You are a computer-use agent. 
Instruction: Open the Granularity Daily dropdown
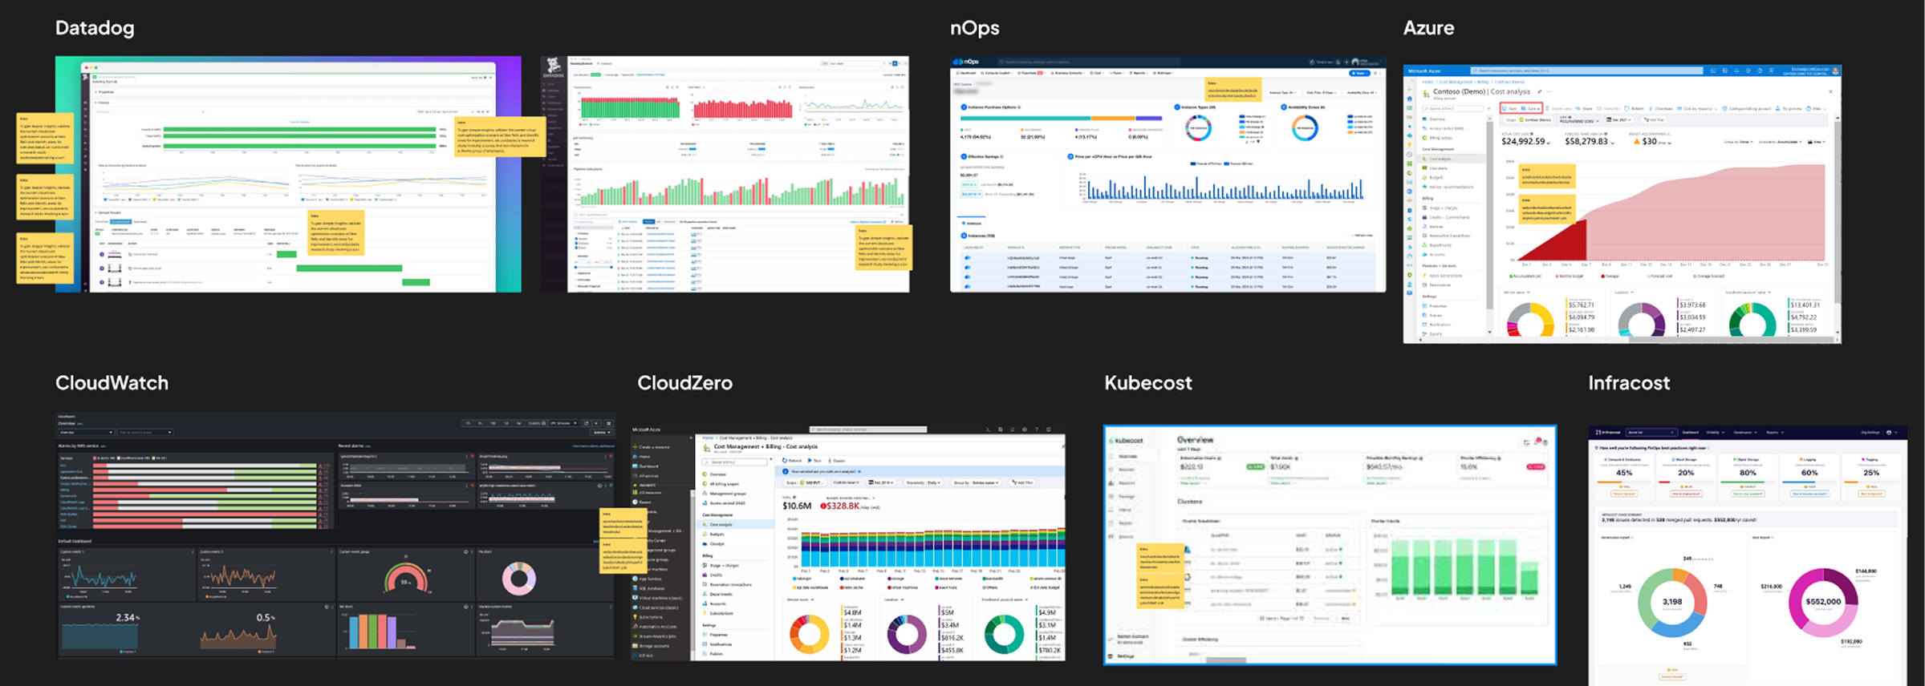(924, 482)
